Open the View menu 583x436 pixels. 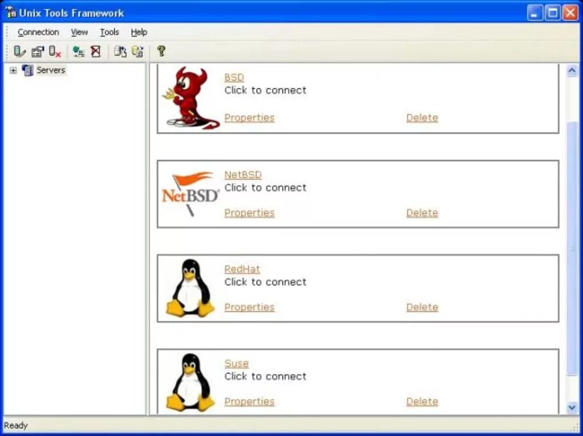(79, 33)
